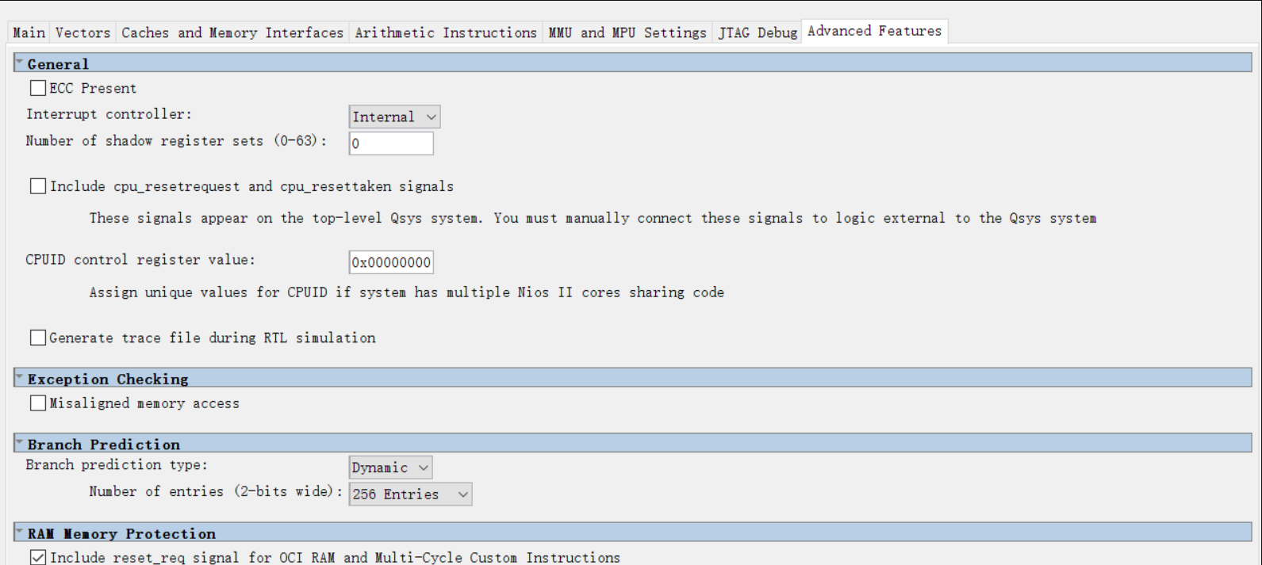1262x565 pixels.
Task: Click the CPUID control register value field
Action: coord(391,262)
